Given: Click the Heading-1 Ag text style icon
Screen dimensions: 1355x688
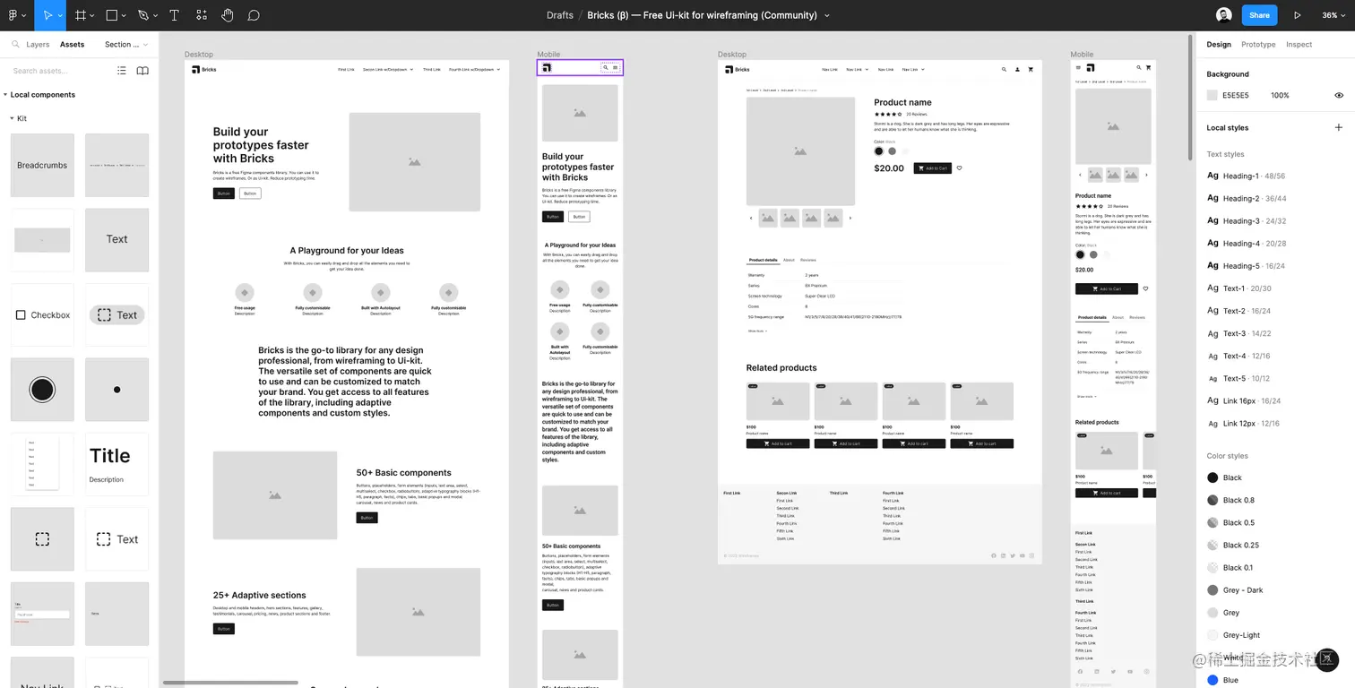Looking at the screenshot, I should tap(1213, 176).
